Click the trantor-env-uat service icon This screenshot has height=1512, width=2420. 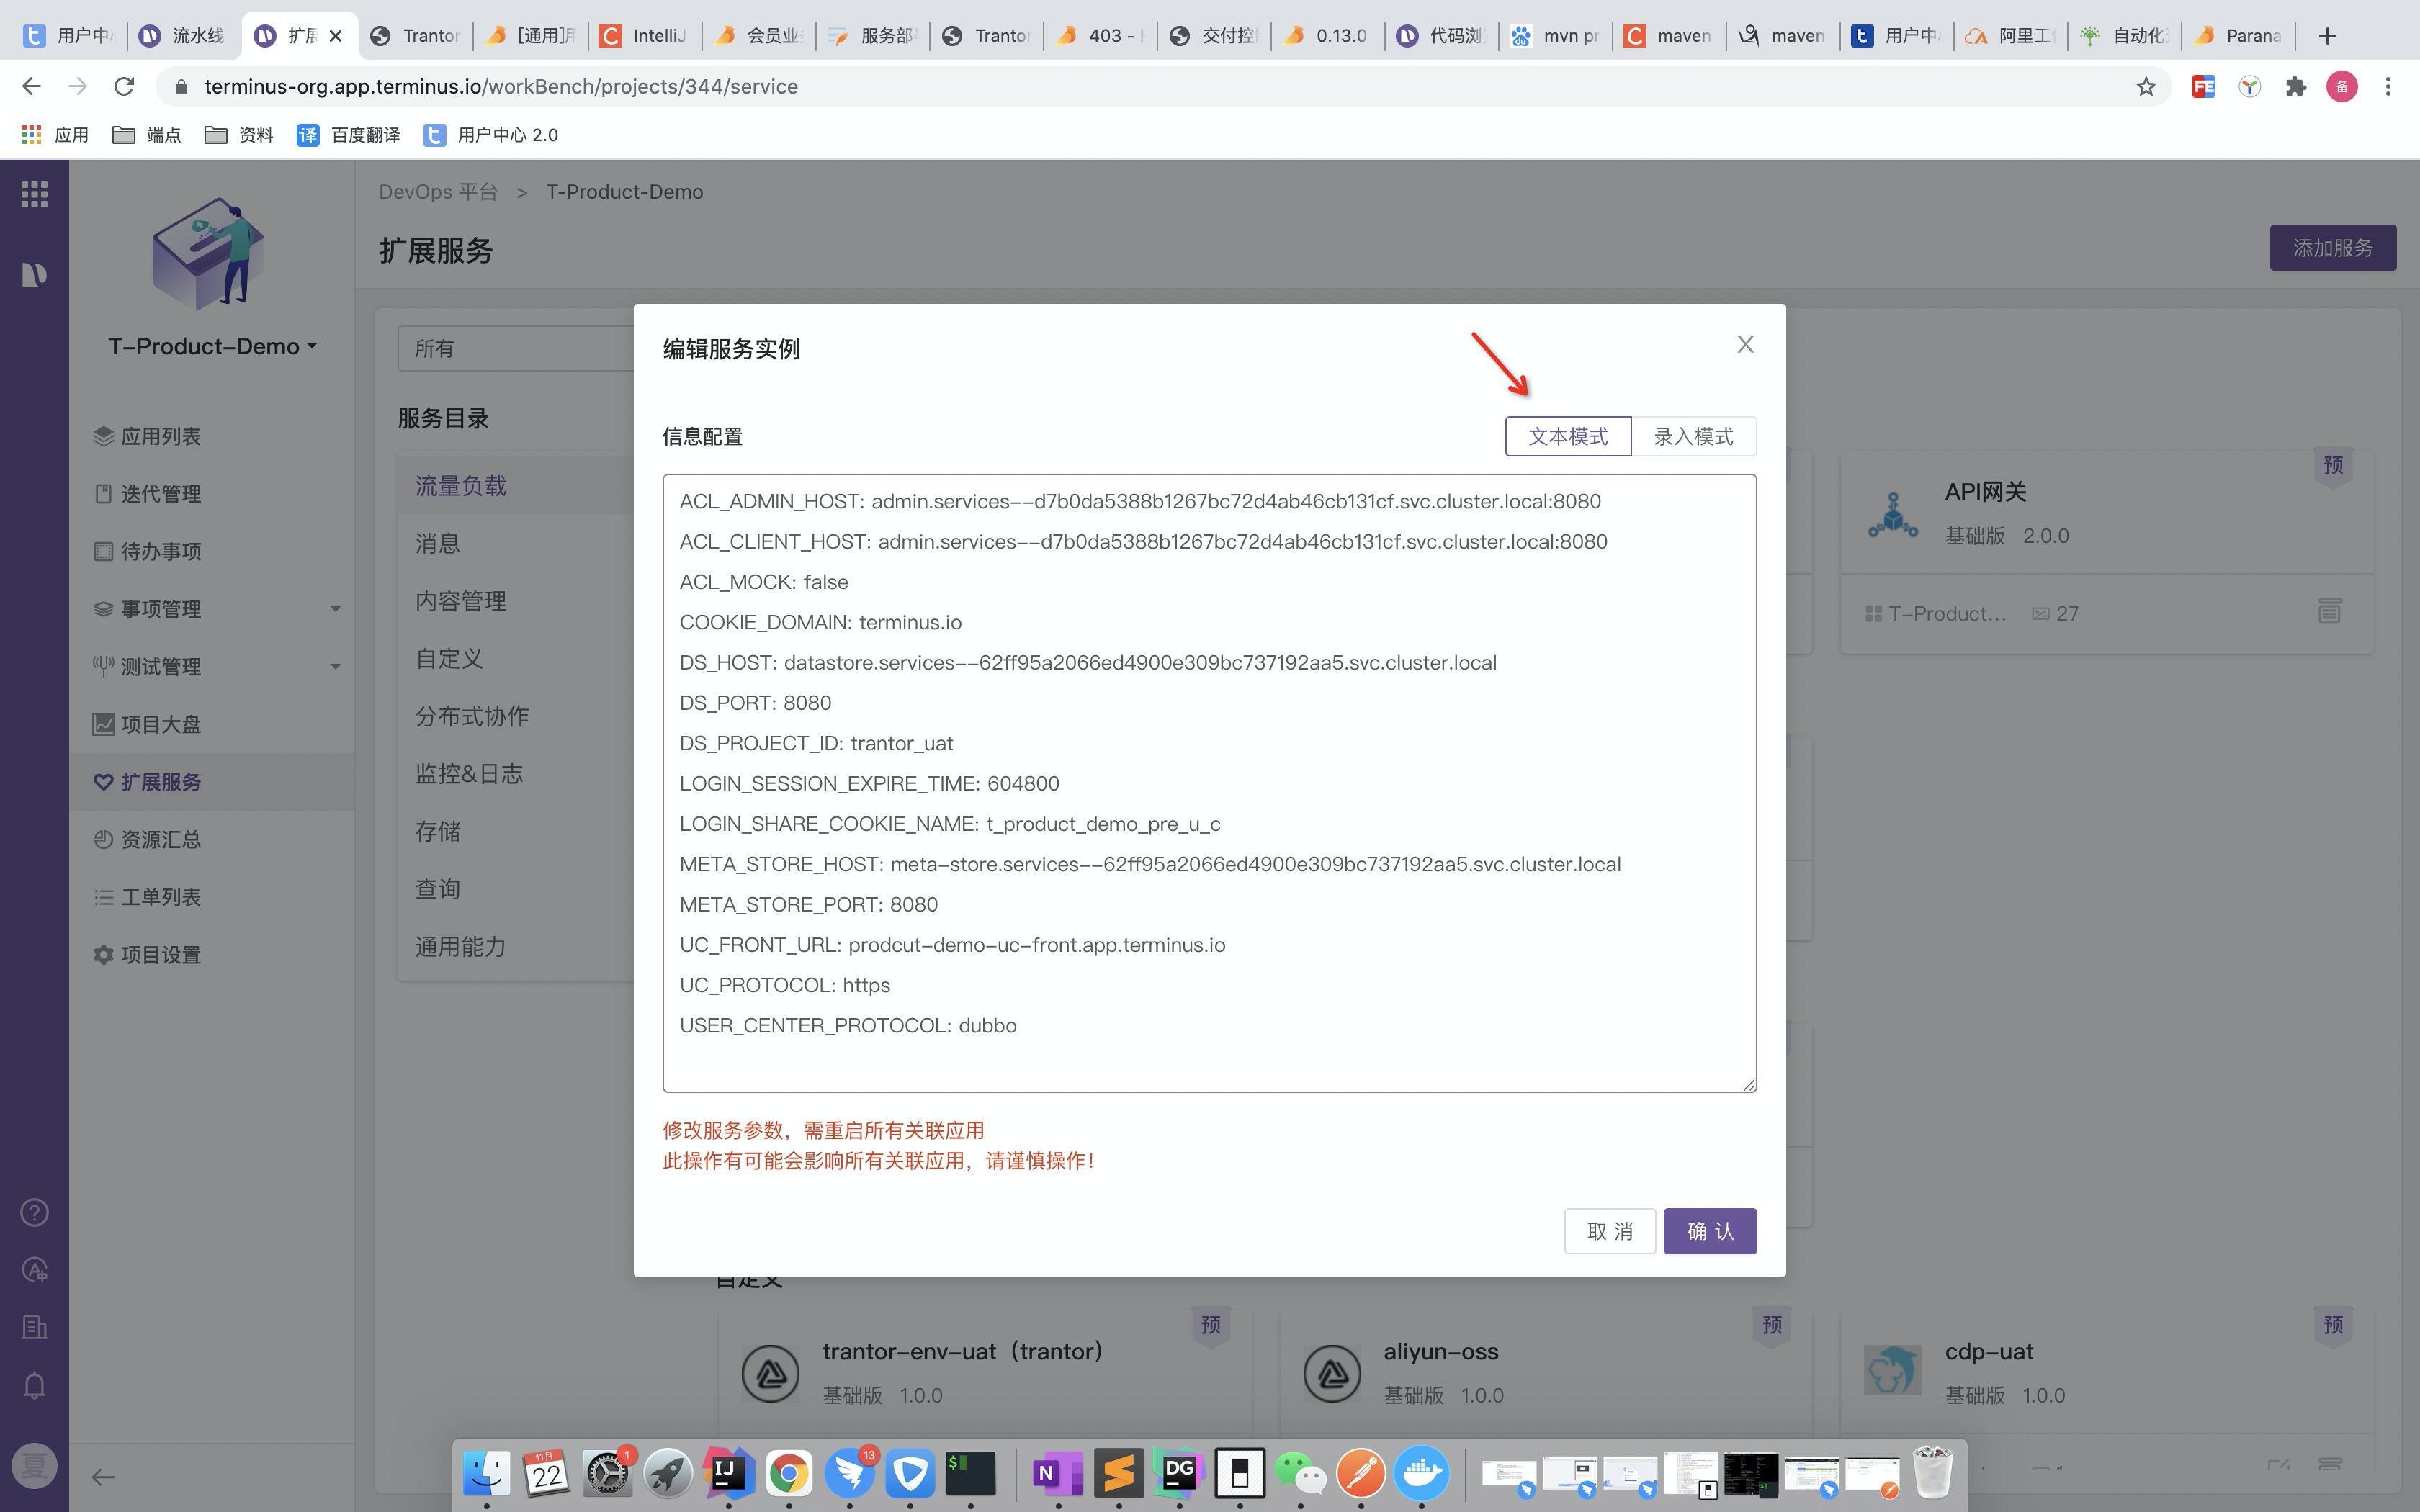[770, 1373]
